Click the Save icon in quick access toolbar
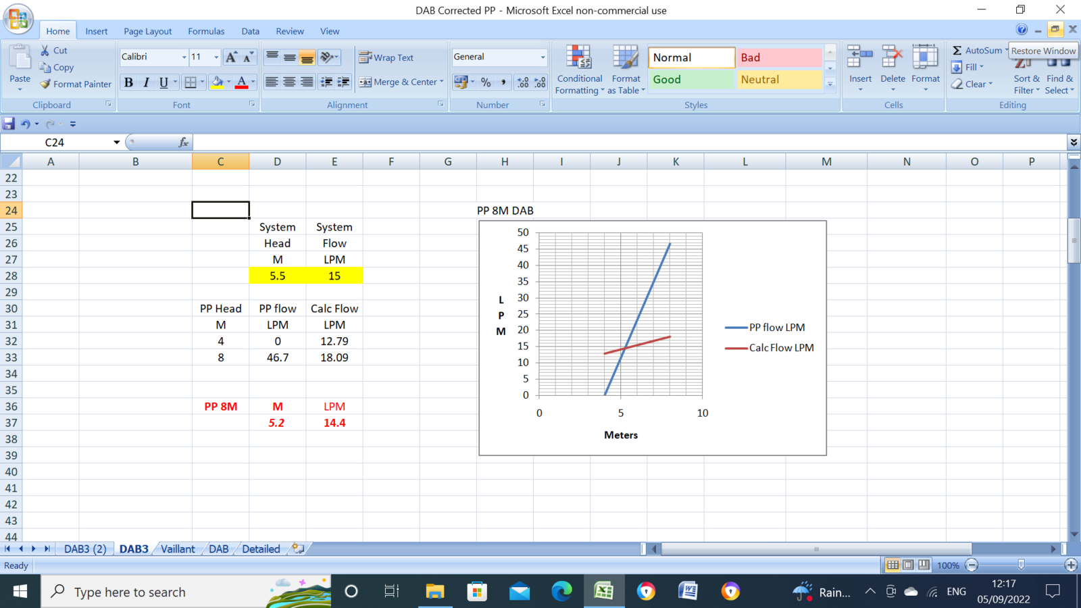This screenshot has height=608, width=1081. 9,124
